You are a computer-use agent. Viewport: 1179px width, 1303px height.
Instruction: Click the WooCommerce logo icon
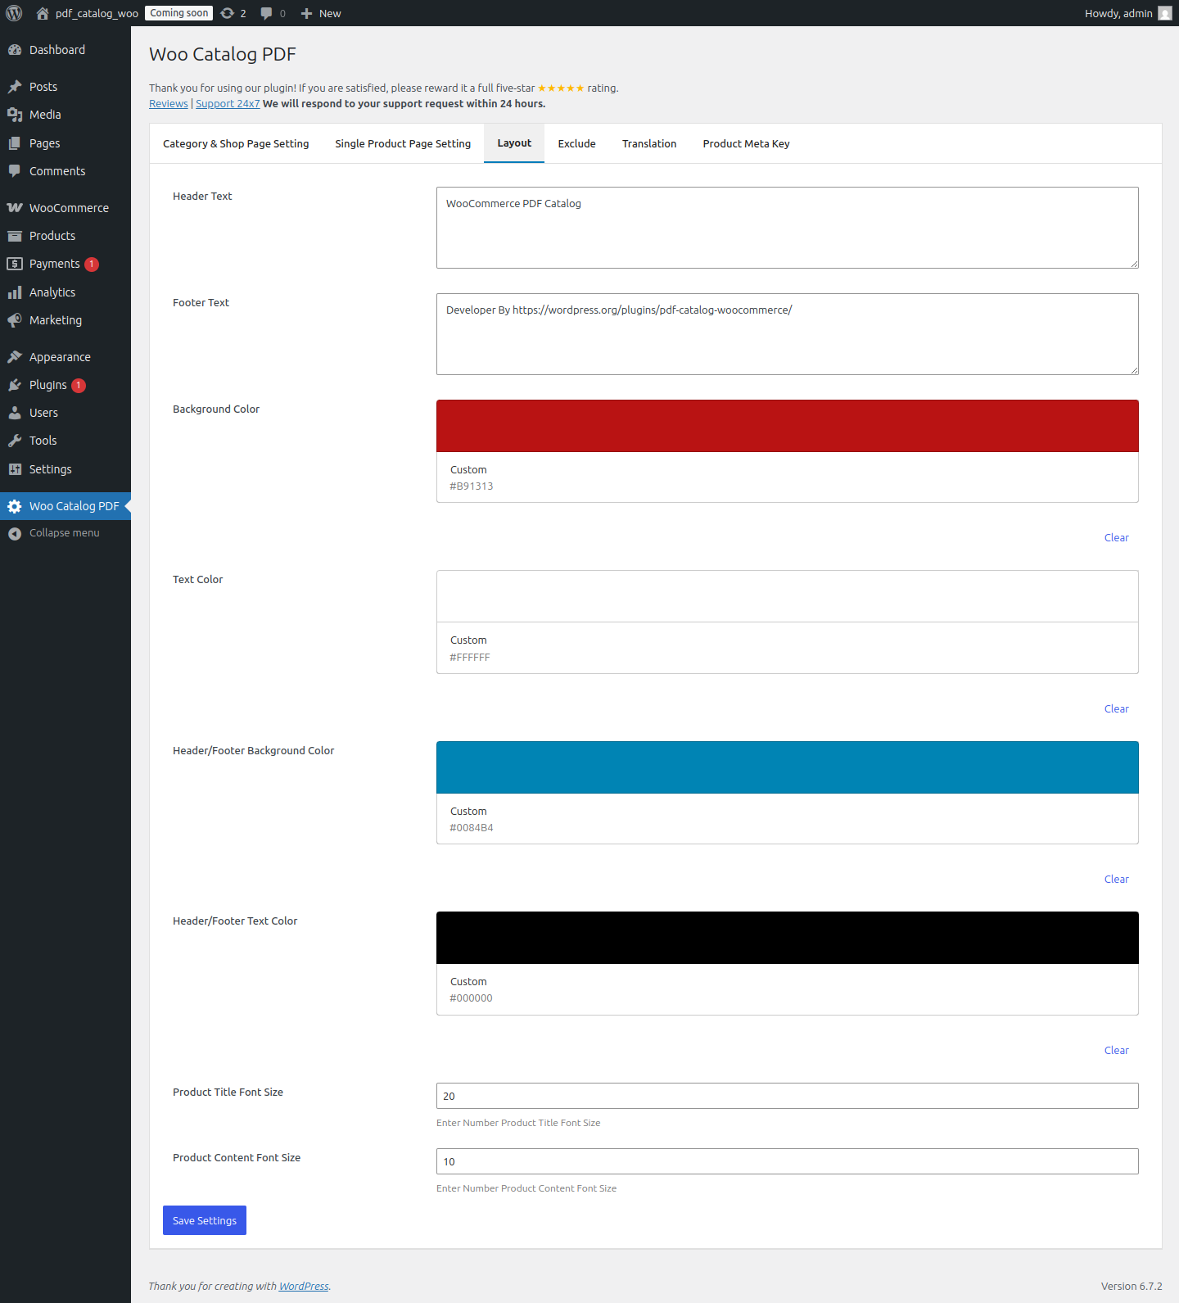click(15, 208)
